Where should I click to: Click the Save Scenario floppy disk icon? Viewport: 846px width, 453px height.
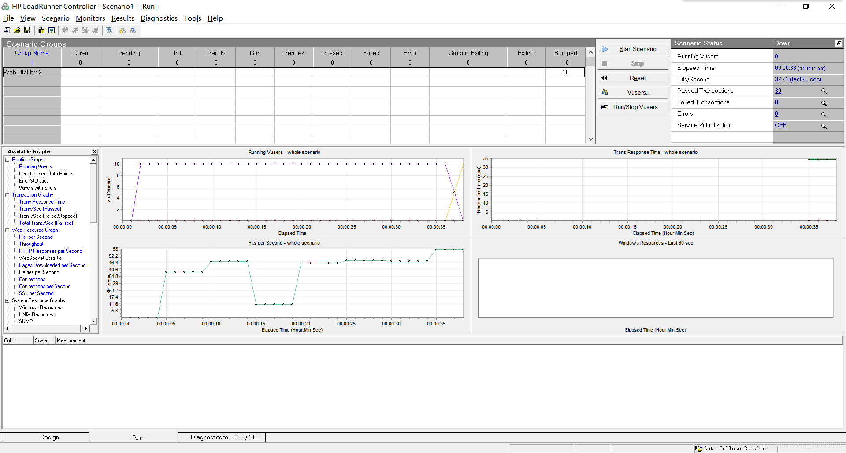27,30
